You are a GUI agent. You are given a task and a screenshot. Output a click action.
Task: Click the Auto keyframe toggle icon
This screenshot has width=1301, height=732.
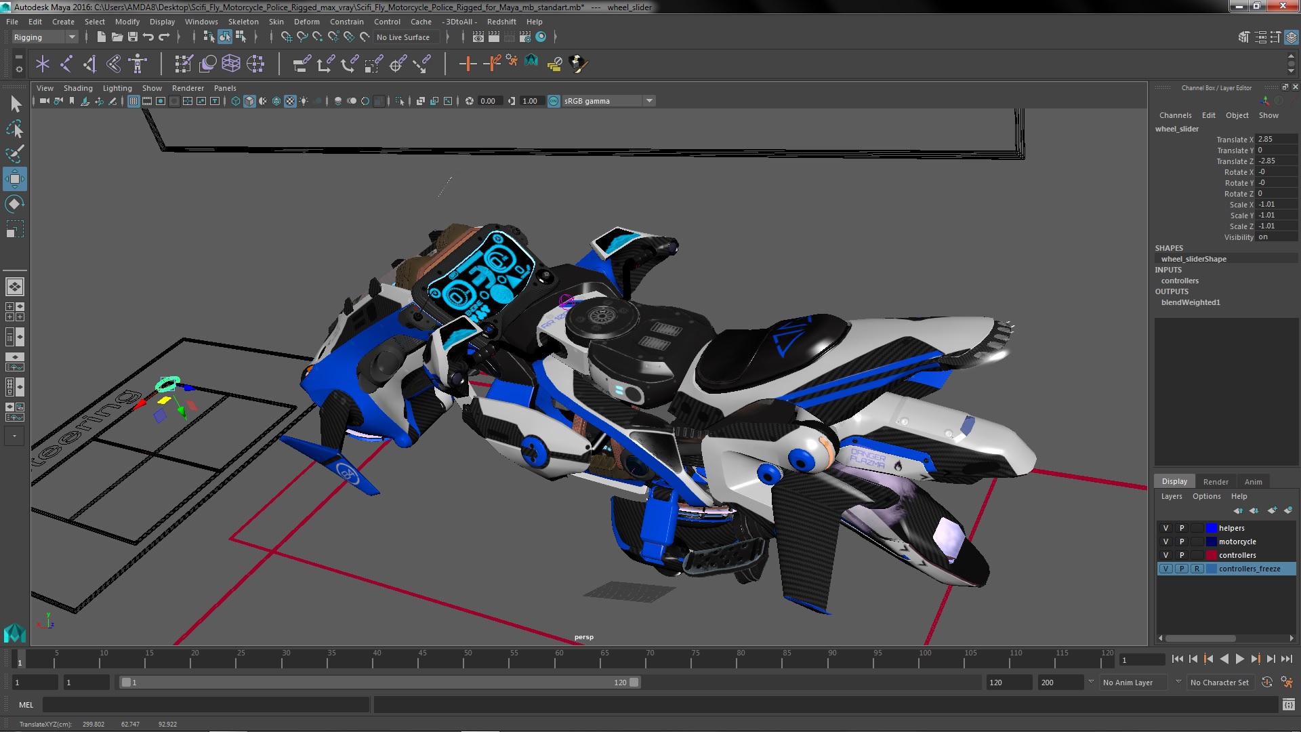(1267, 683)
